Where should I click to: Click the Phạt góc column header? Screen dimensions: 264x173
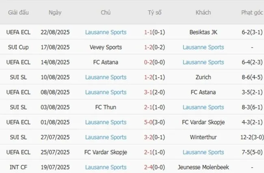click(x=252, y=13)
